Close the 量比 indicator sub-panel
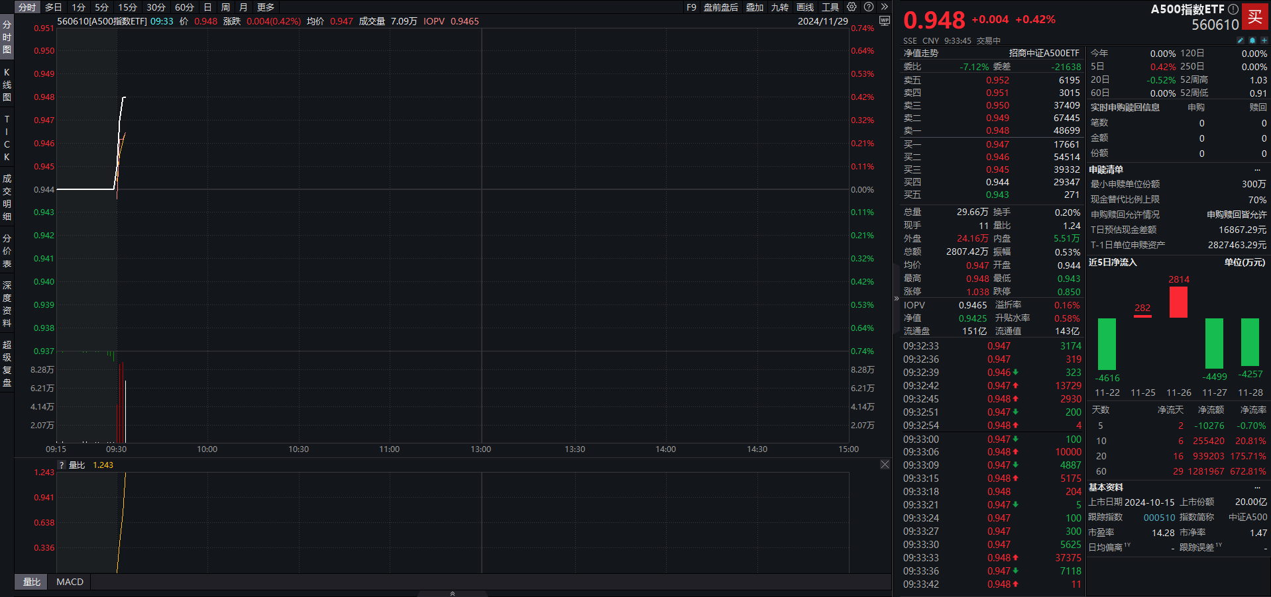 [x=885, y=465]
